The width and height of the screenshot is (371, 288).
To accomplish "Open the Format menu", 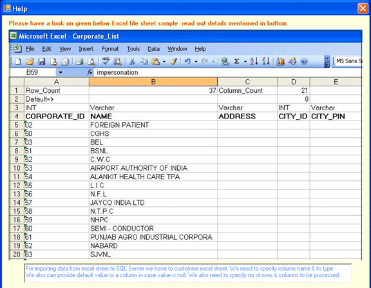I will (x=110, y=49).
